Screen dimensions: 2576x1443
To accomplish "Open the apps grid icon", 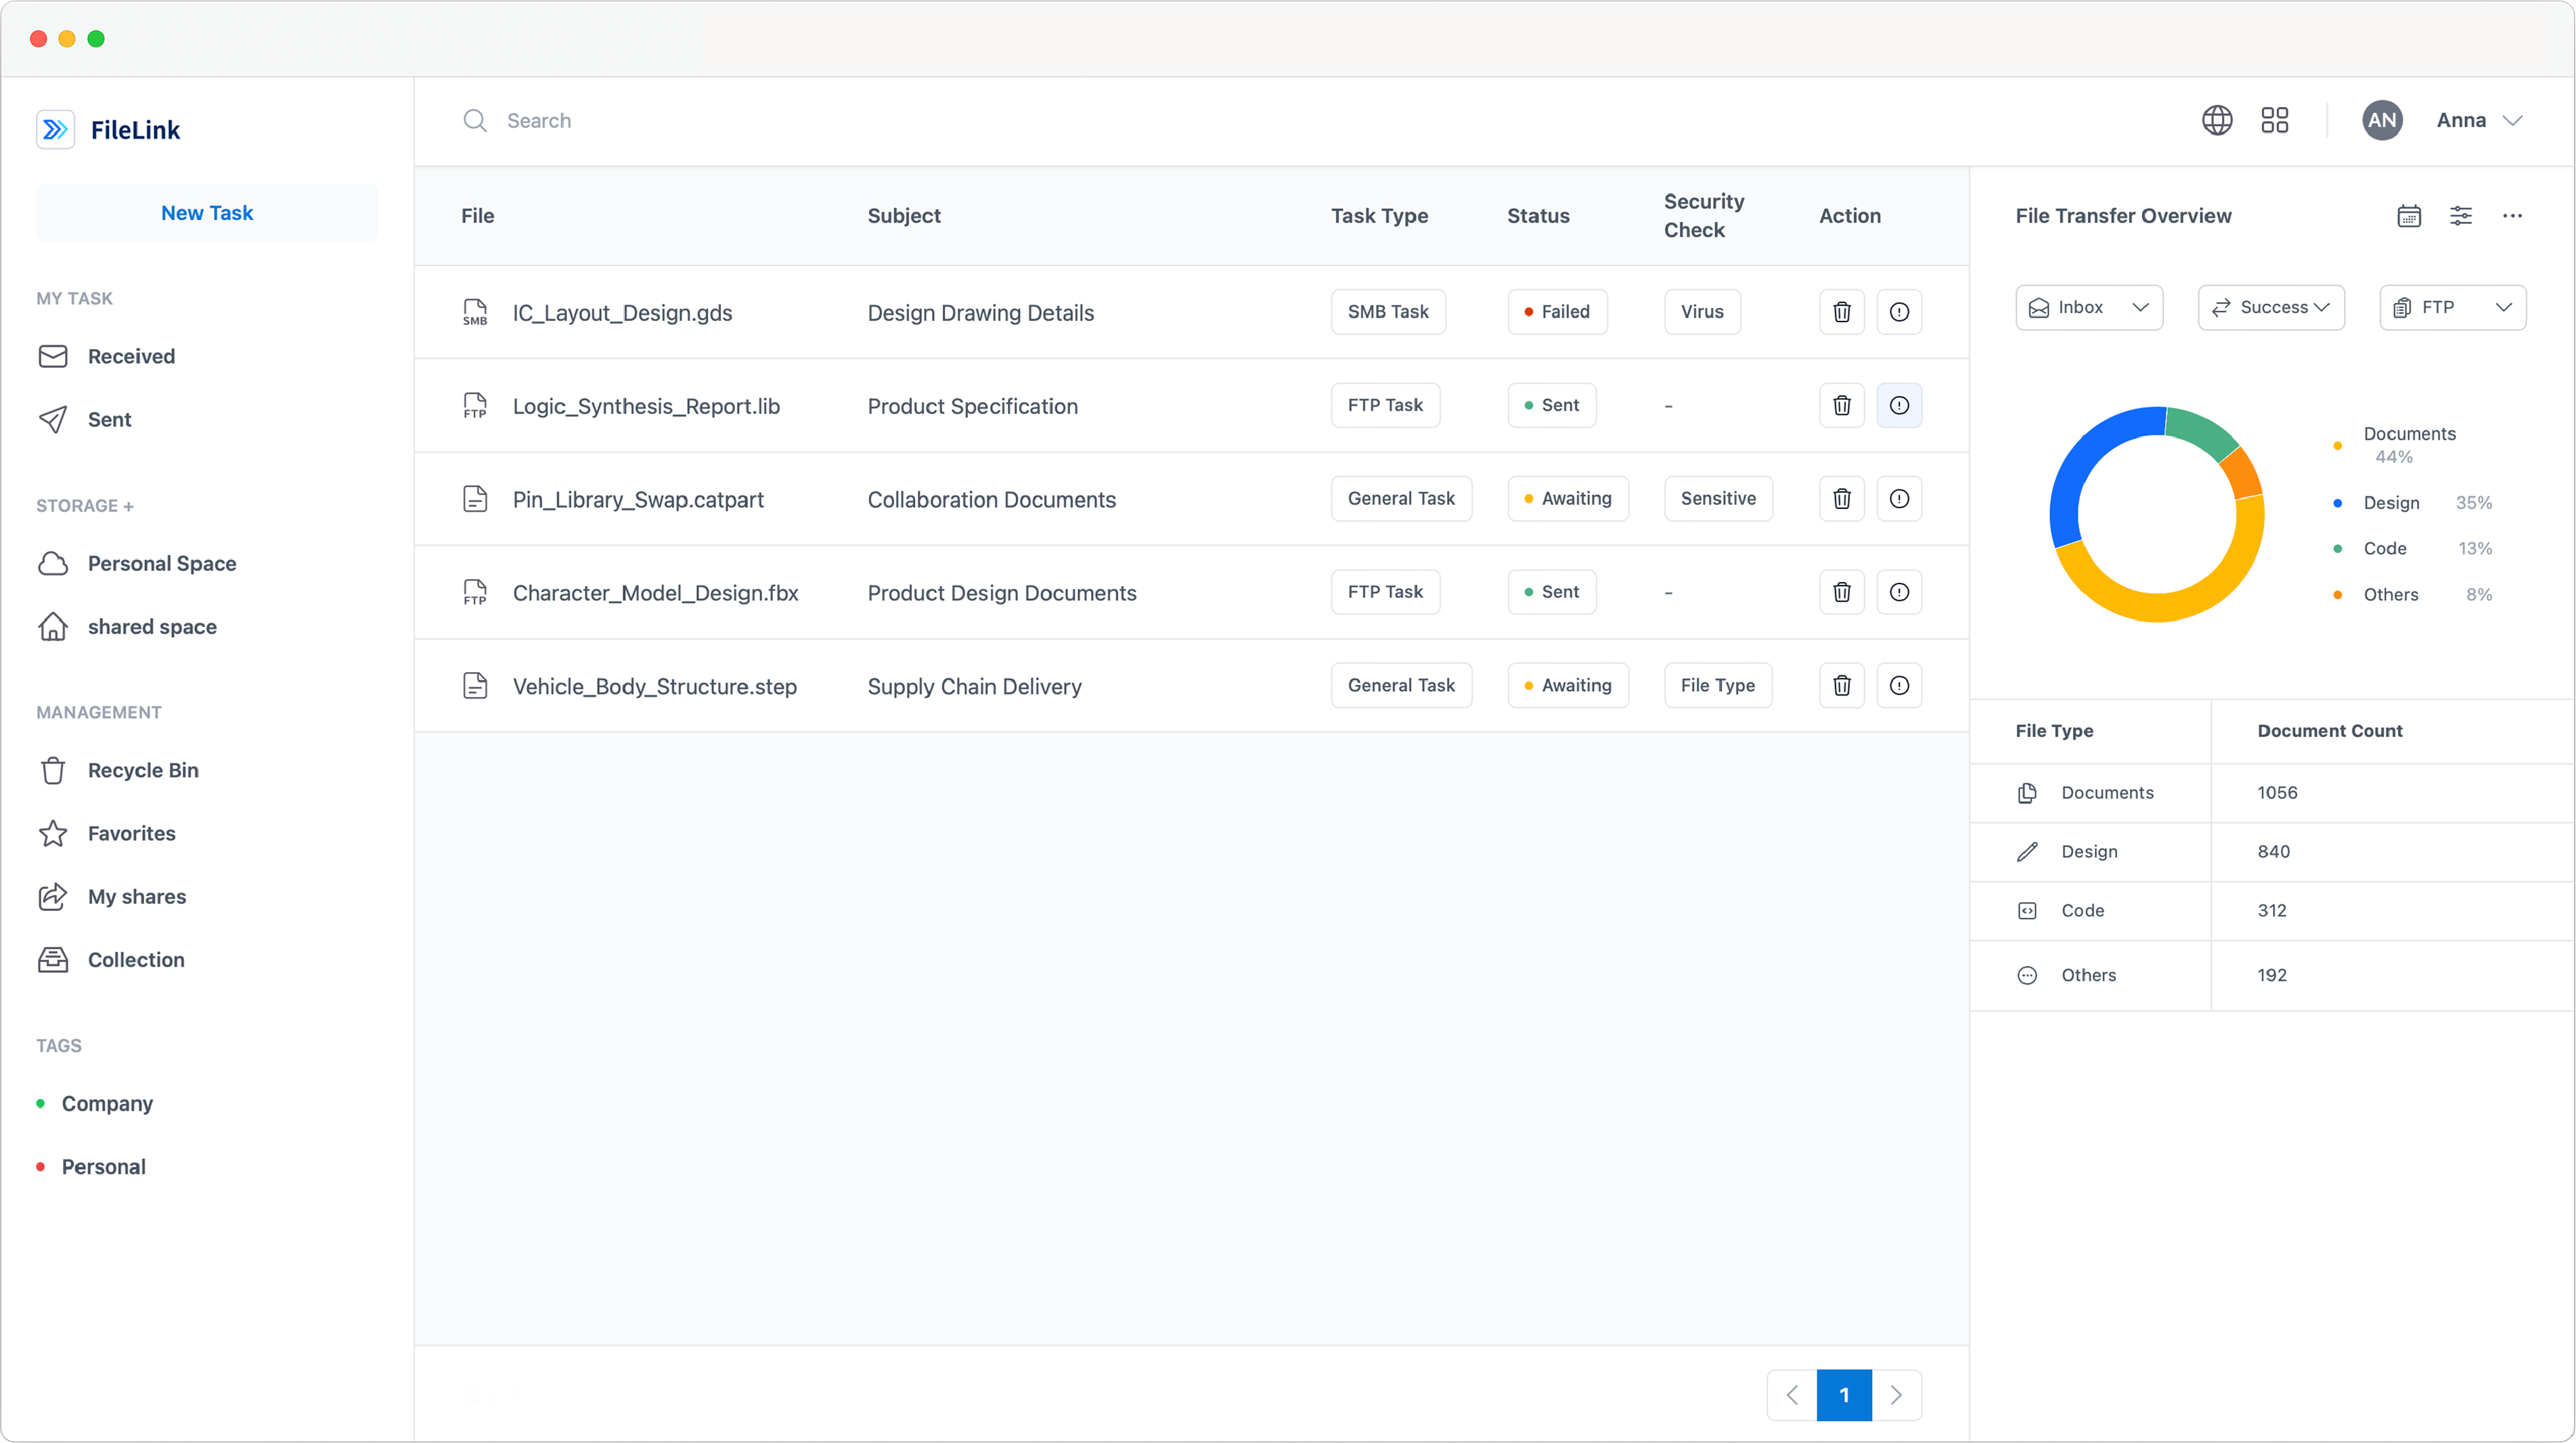I will coord(2274,120).
